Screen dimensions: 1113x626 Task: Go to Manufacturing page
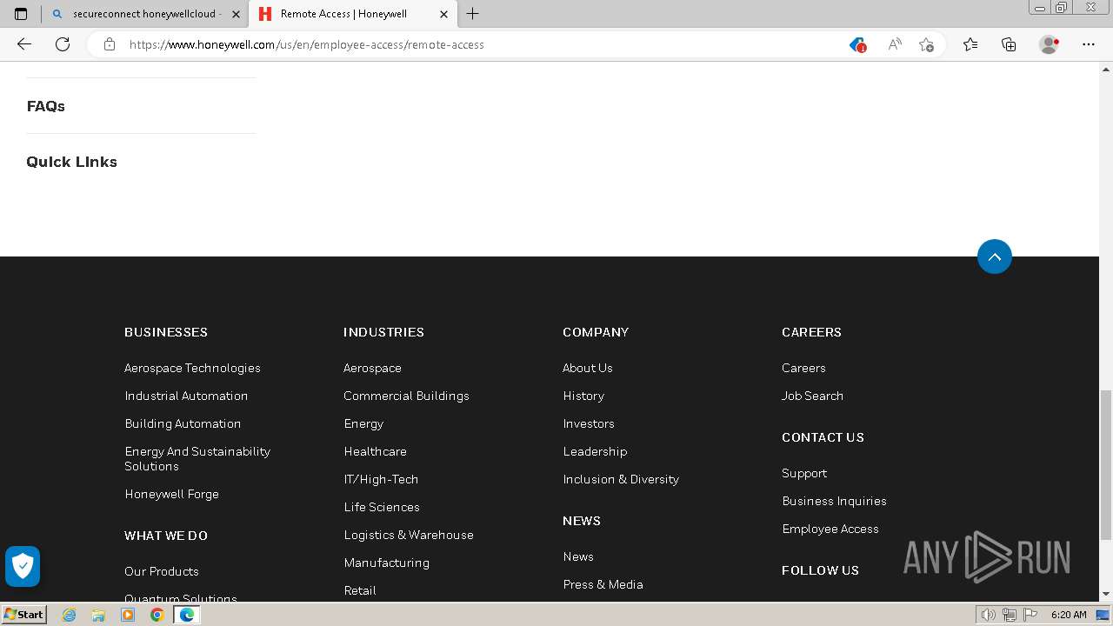pos(386,563)
